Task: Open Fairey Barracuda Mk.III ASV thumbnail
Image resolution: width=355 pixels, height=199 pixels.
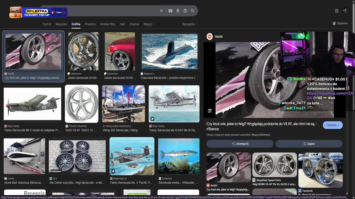Action: [x=174, y=104]
